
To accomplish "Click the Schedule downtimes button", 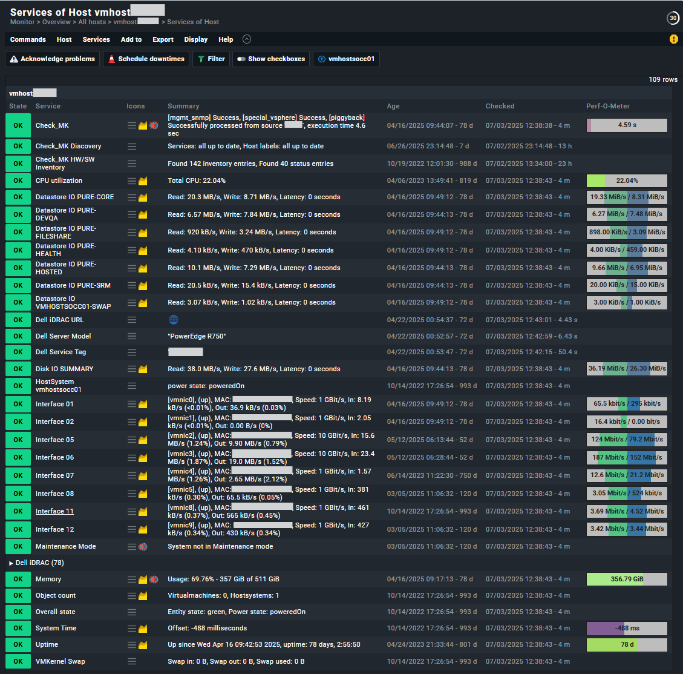I will [x=145, y=59].
